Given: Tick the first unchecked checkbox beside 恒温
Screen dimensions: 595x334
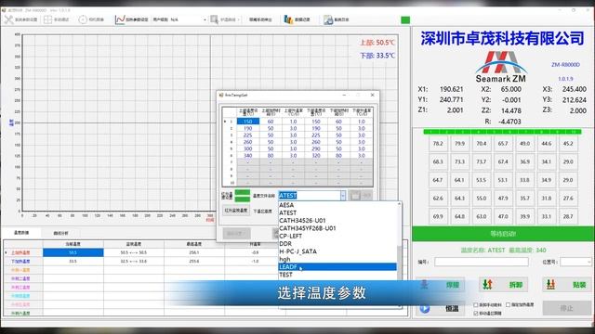Looking at the screenshot, I should coord(475,305).
